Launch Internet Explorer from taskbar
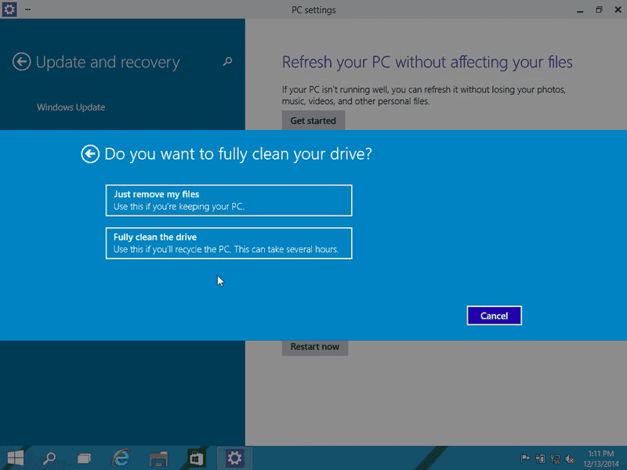Screen dimensions: 627x470 [x=121, y=457]
